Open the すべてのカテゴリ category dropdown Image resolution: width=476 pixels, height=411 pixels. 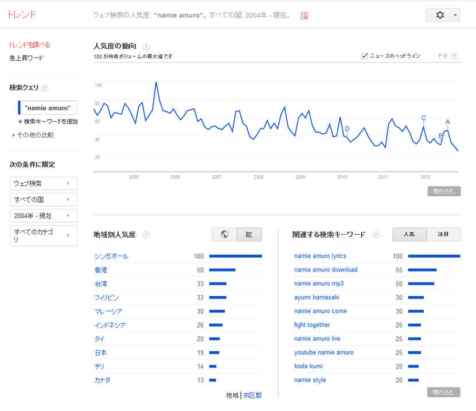click(x=44, y=235)
